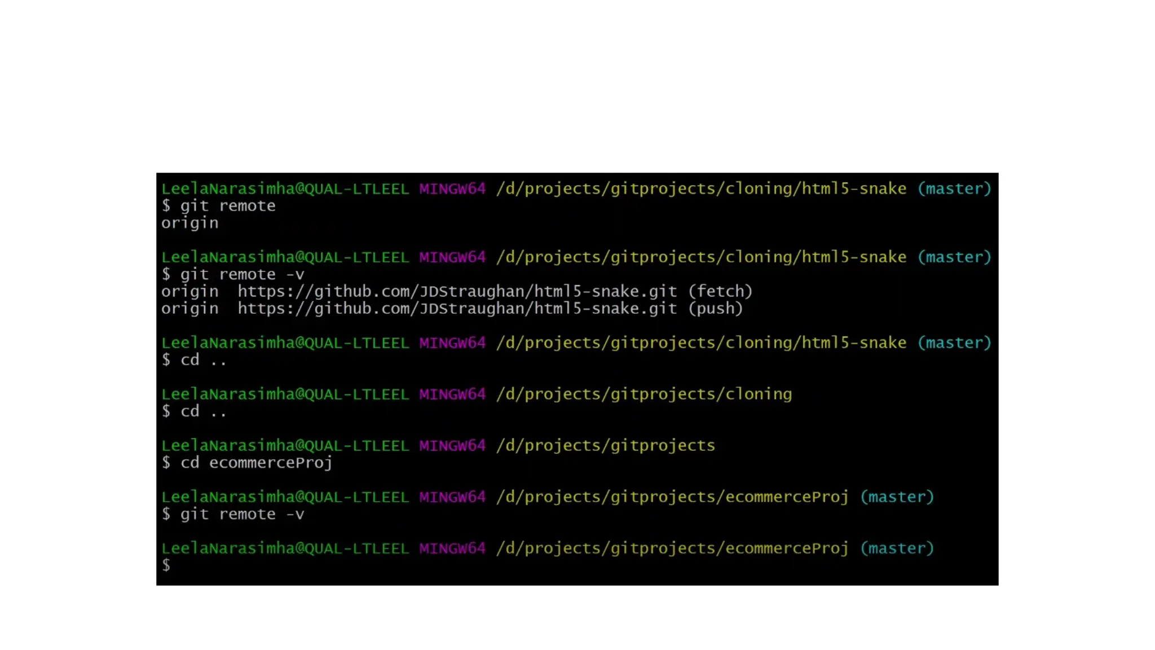Screen dimensions: 1155x650
Task: Click the 'cd ecommerceProj' command
Action: 256,463
